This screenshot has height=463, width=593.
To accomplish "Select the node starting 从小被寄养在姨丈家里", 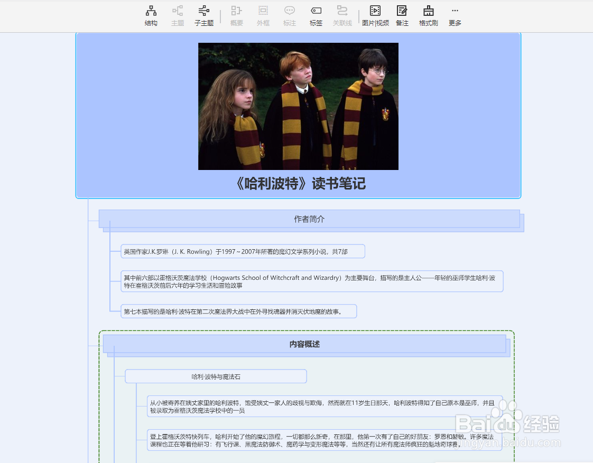I will coord(325,407).
